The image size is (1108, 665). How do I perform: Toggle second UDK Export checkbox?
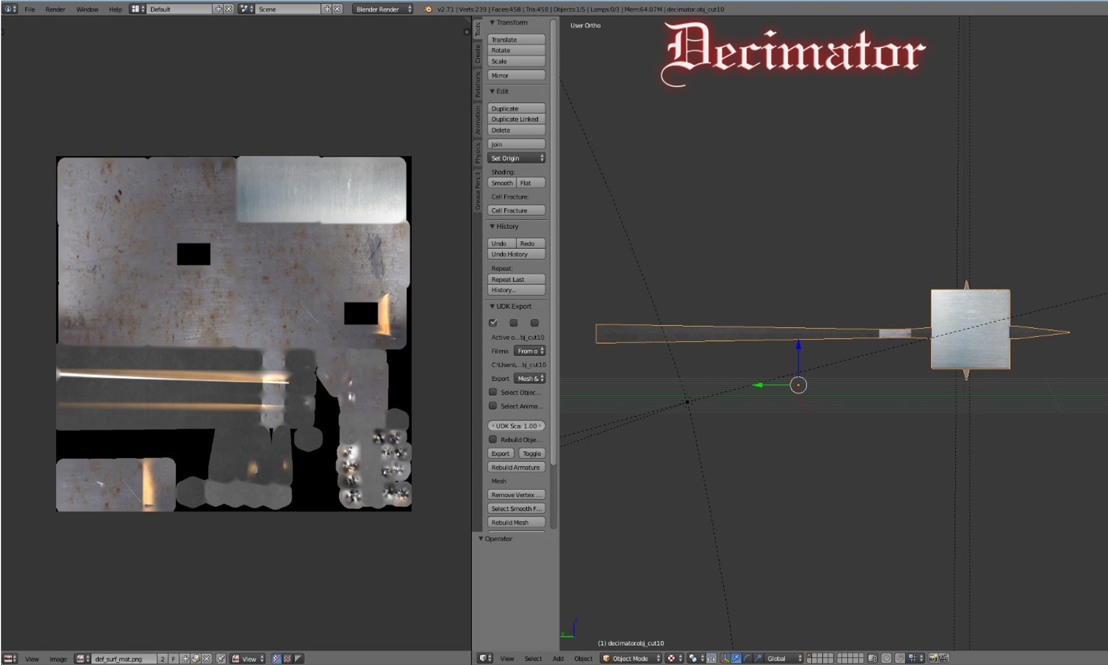514,323
